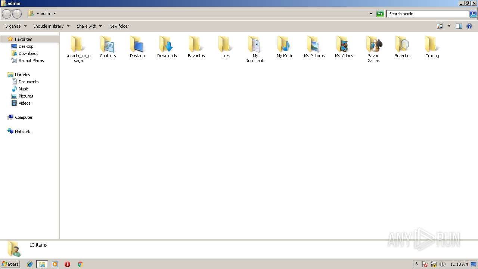Open the My Videos folder
Viewport: 478px width, 269px height.
pos(344,47)
